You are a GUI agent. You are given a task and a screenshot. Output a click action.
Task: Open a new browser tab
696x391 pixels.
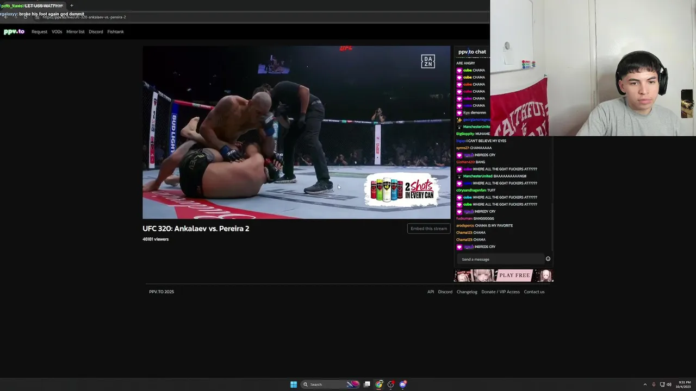tap(71, 5)
